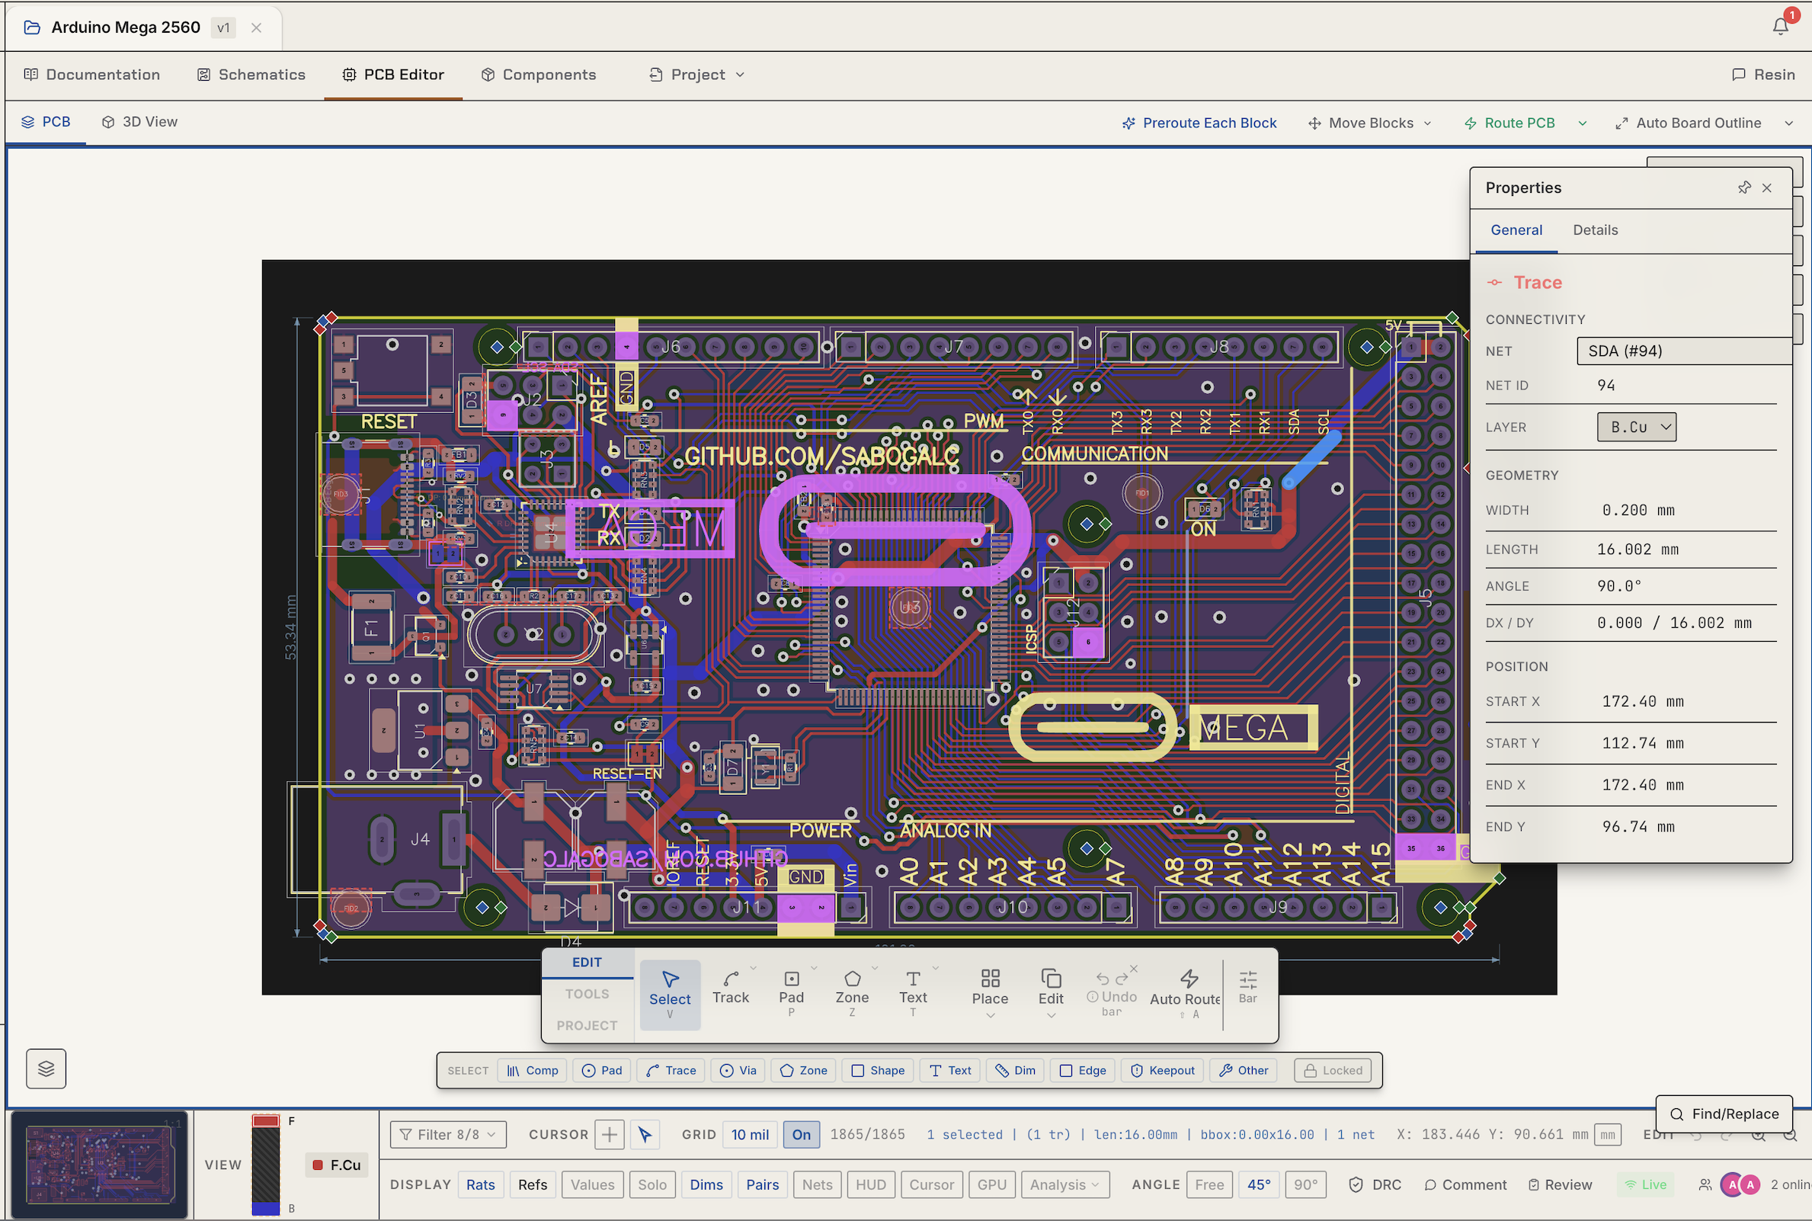This screenshot has height=1221, width=1812.
Task: Toggle Trace selection filter
Action: click(x=671, y=1071)
